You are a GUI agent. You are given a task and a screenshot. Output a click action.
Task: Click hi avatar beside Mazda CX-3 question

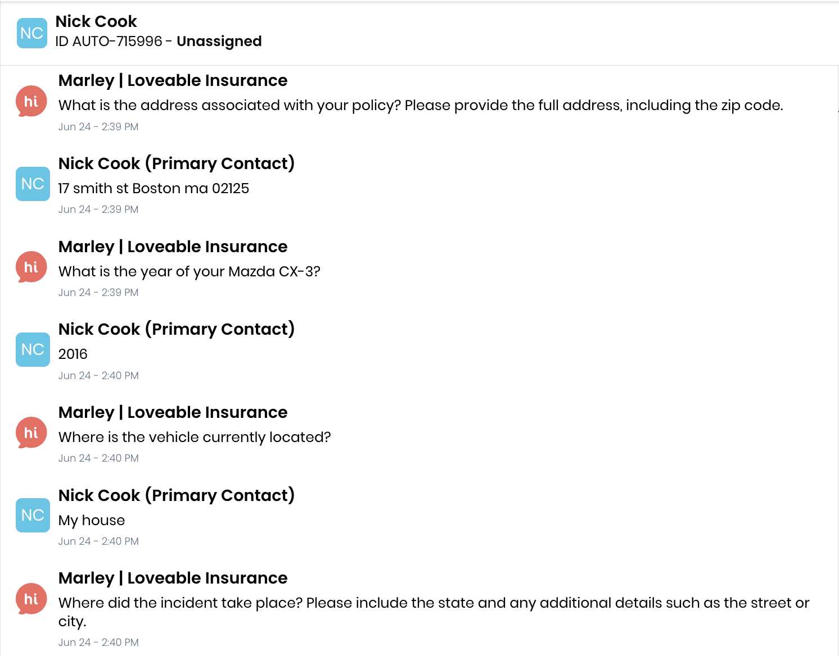coord(31,267)
